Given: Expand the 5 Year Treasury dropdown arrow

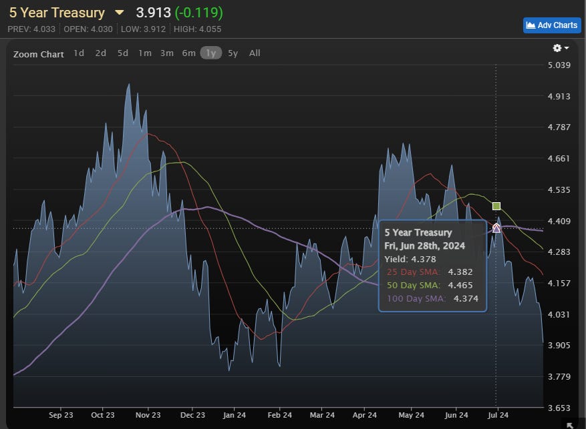Looking at the screenshot, I should point(119,13).
